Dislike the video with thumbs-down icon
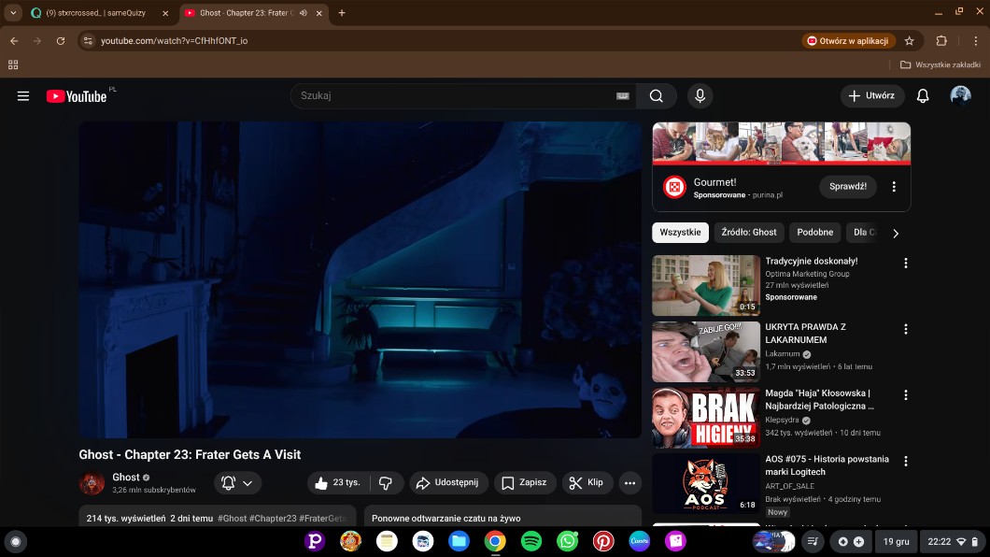This screenshot has height=557, width=990. pos(385,483)
